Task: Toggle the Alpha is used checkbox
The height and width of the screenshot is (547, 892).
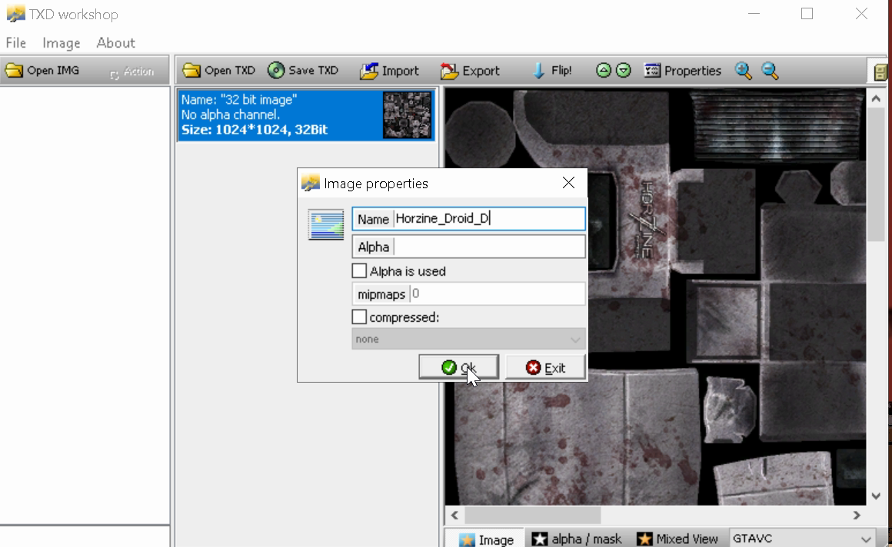Action: pos(359,271)
